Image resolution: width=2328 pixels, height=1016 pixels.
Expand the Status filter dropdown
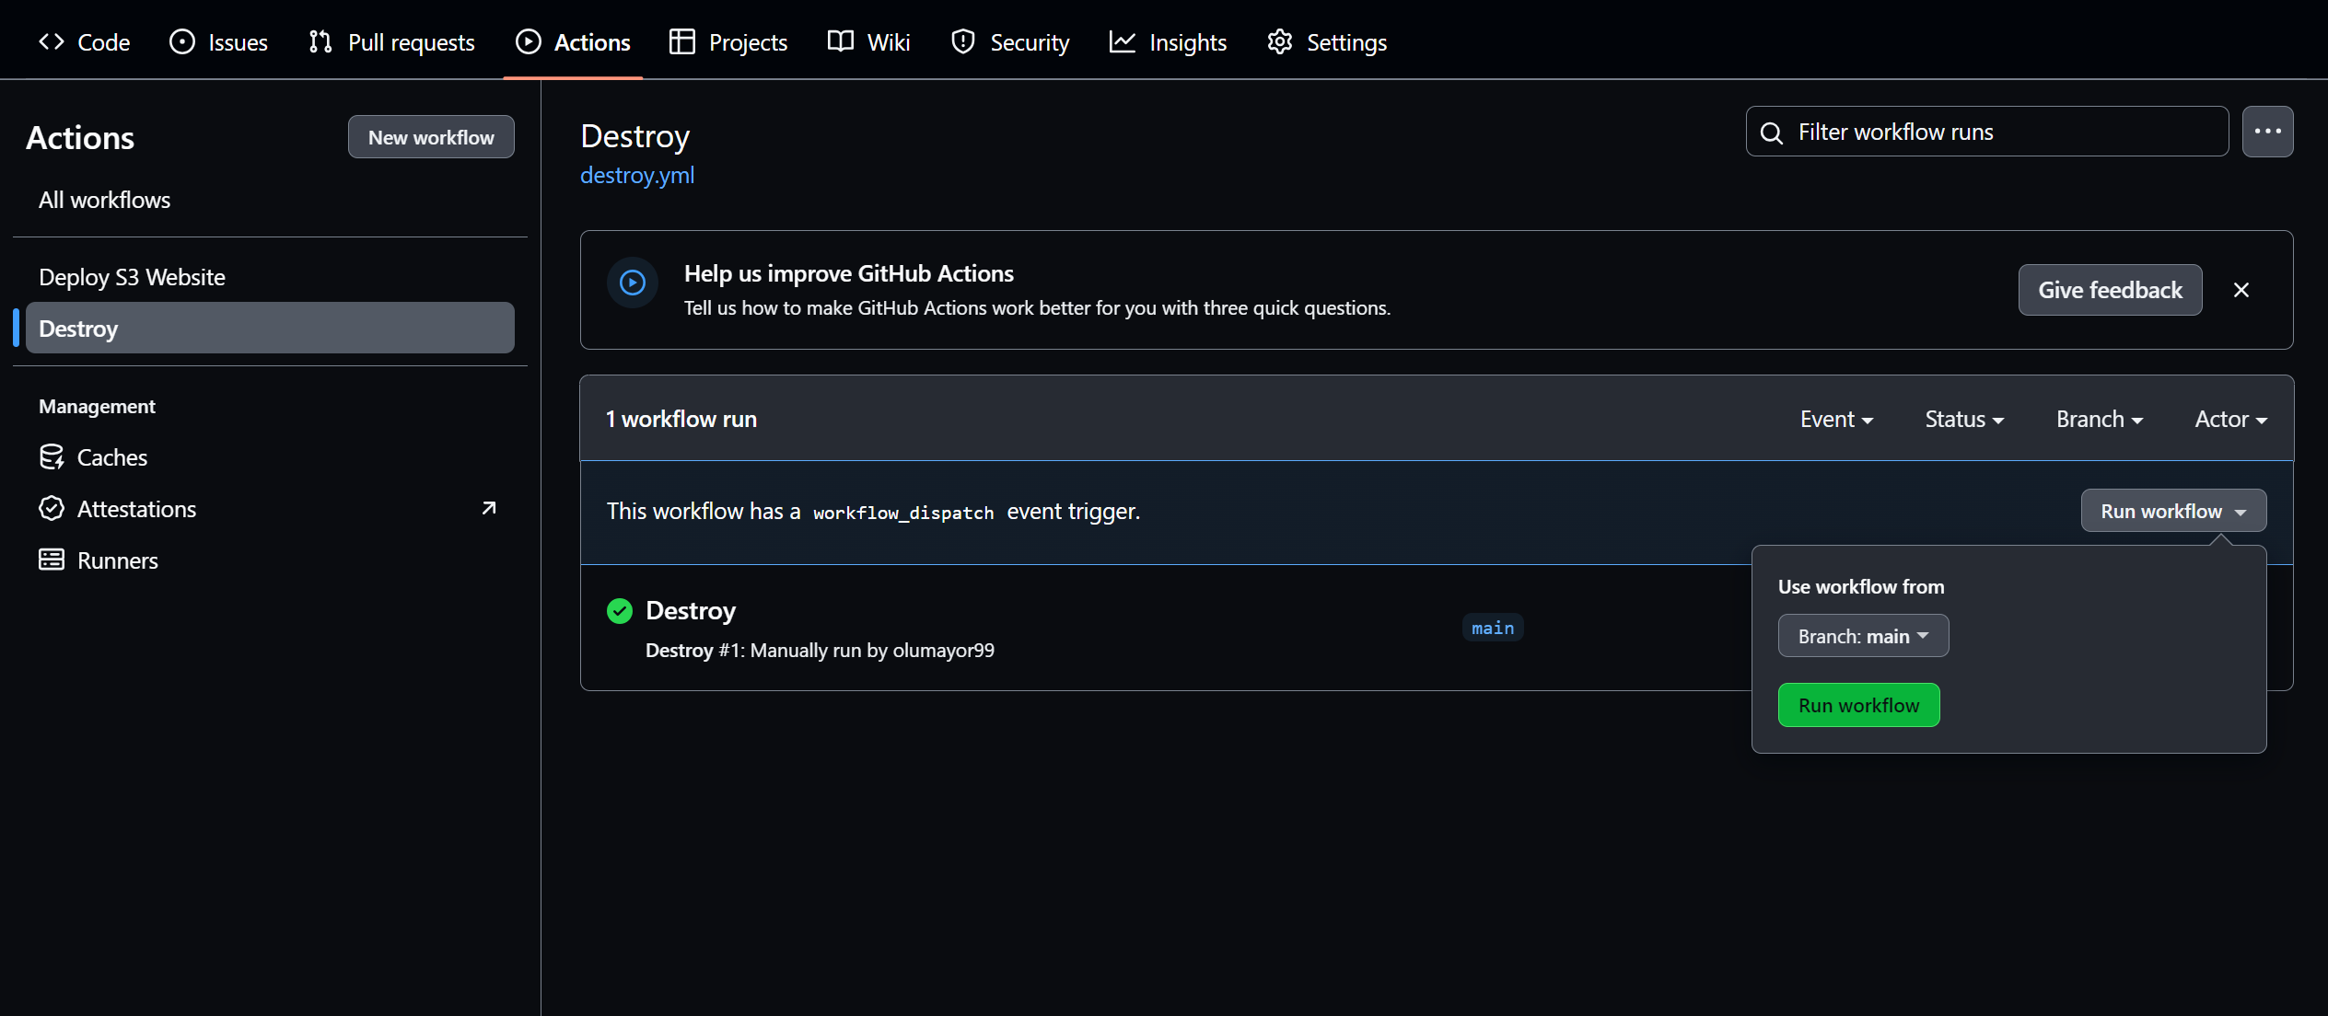(1963, 420)
